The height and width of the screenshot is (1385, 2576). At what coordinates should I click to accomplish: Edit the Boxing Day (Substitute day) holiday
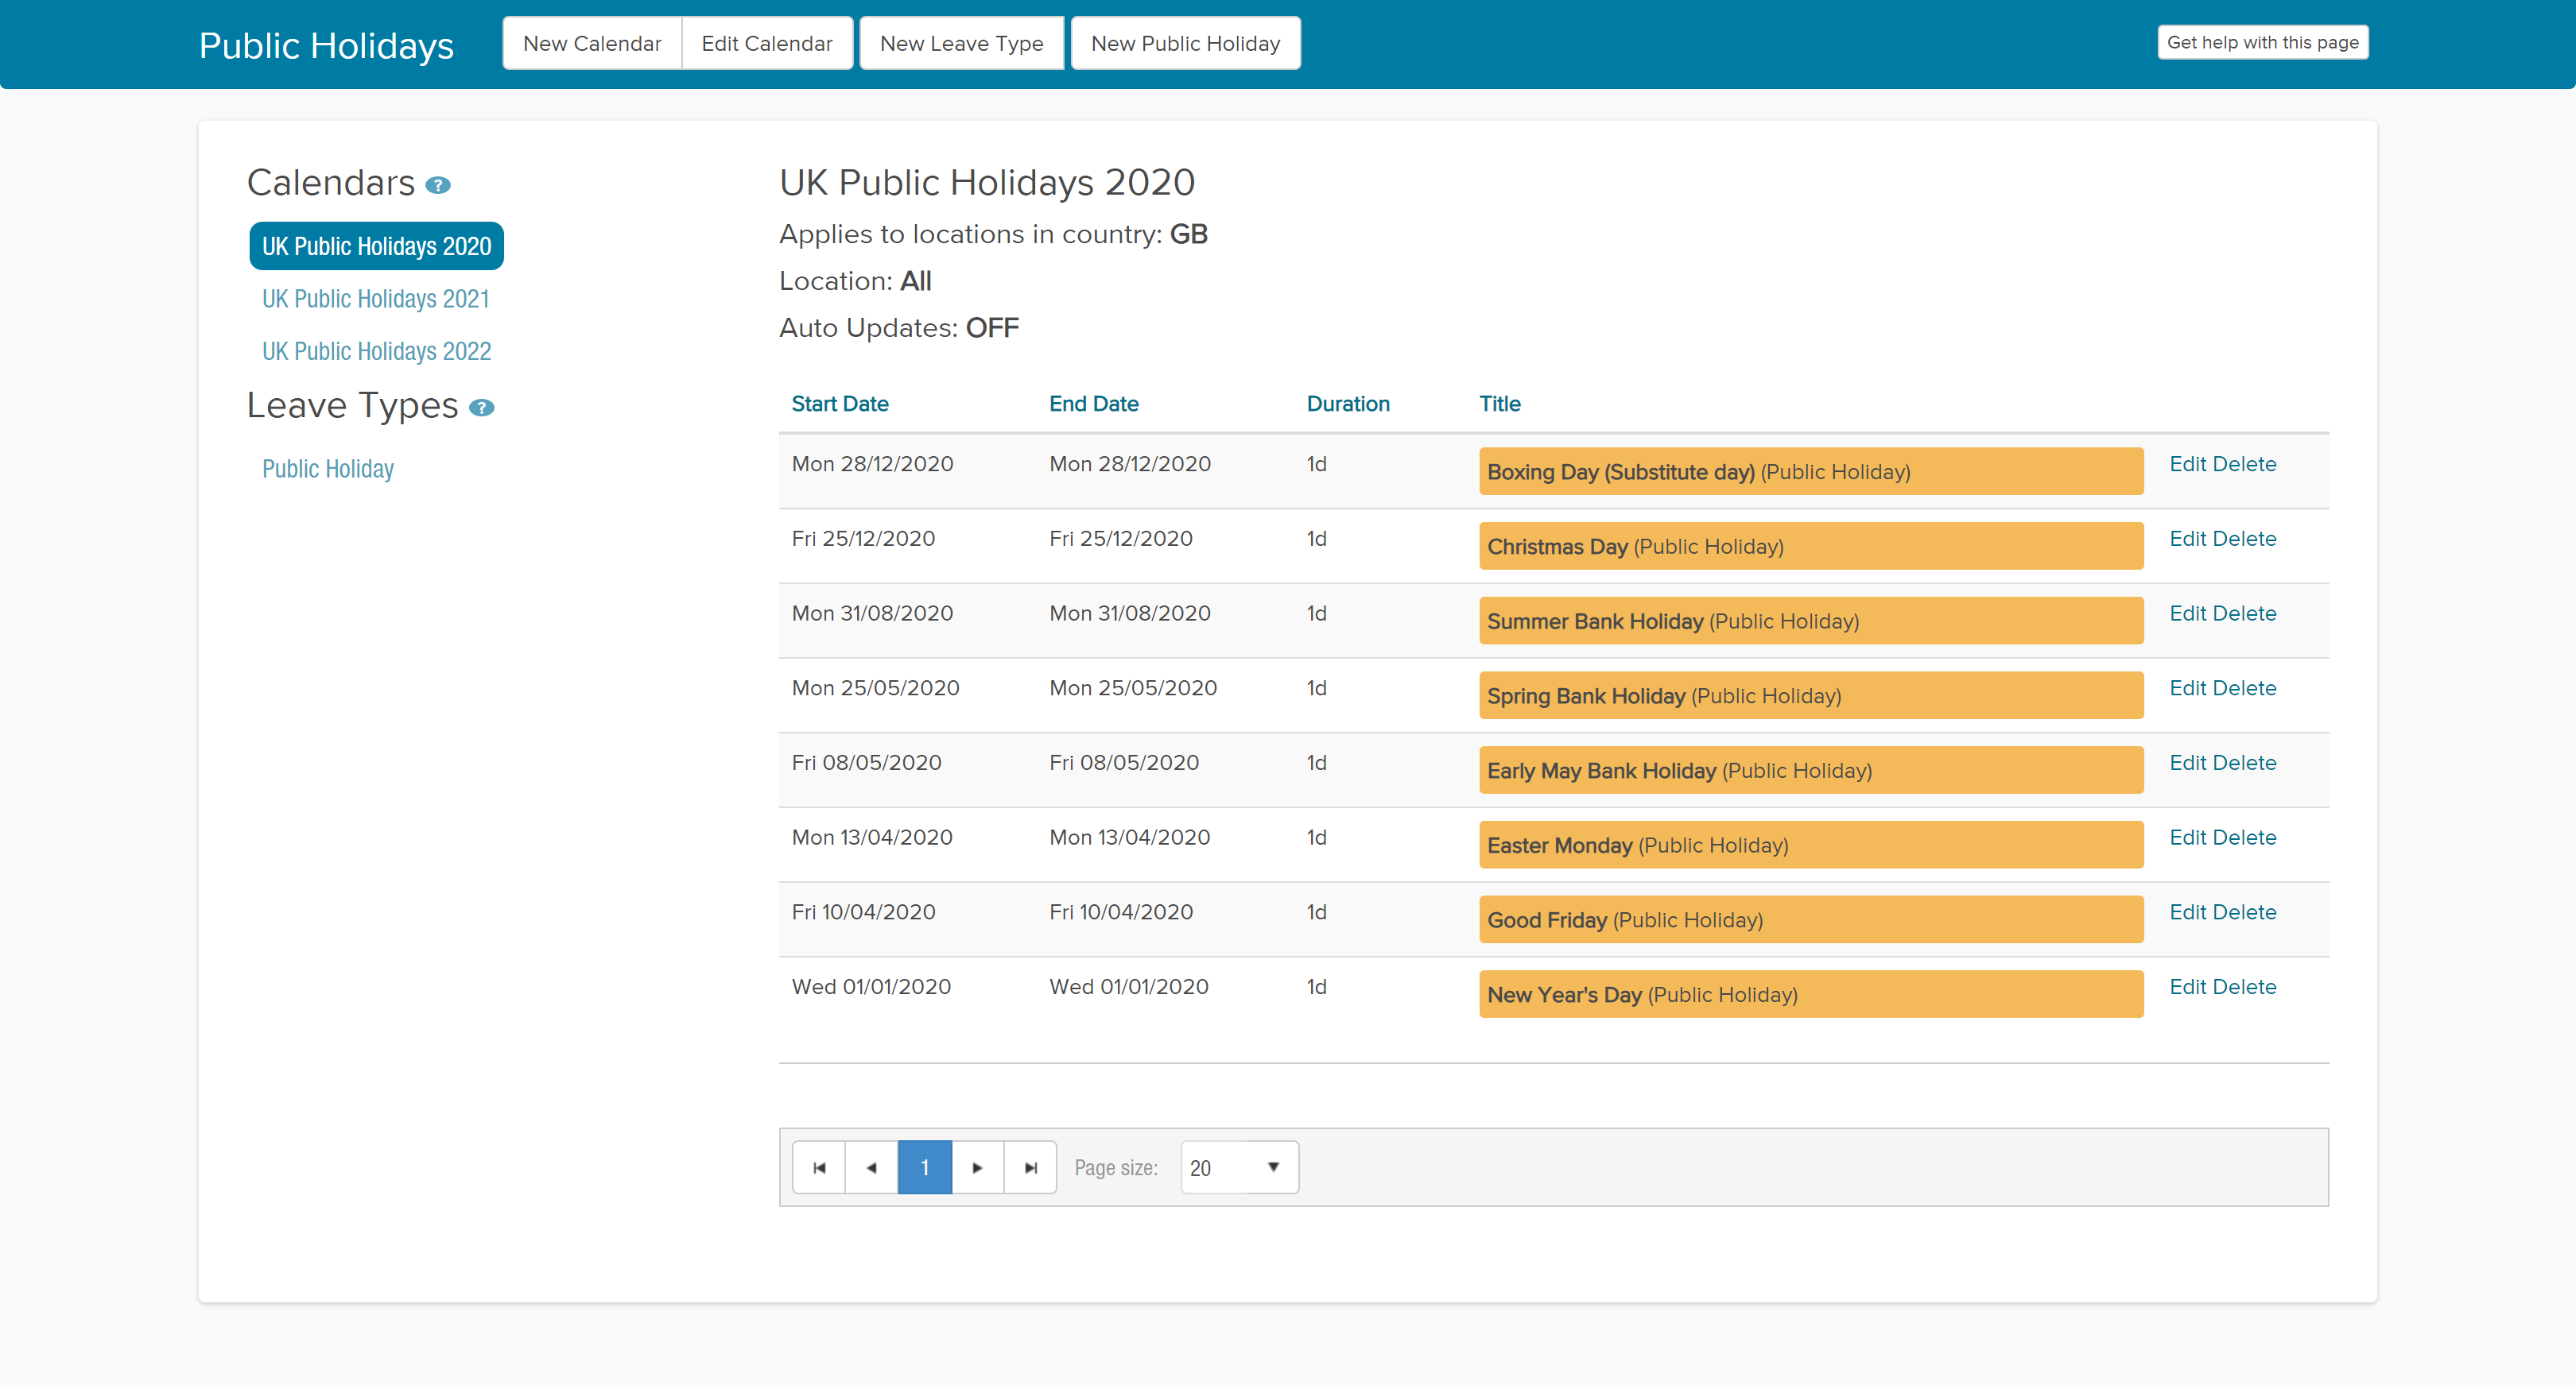[x=2187, y=464]
